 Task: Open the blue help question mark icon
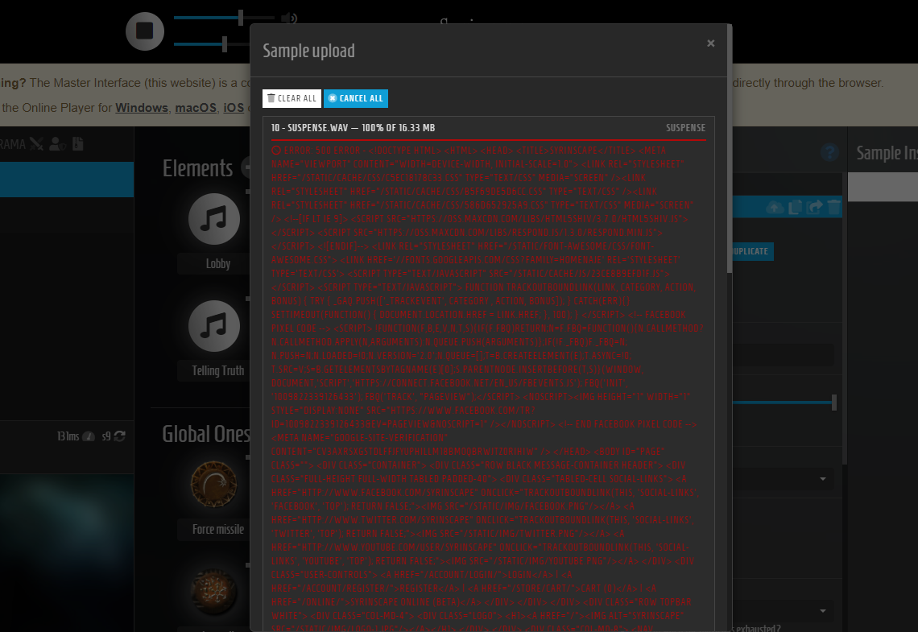(x=829, y=152)
